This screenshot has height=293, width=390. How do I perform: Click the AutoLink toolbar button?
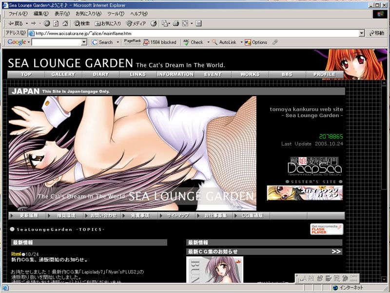224,42
